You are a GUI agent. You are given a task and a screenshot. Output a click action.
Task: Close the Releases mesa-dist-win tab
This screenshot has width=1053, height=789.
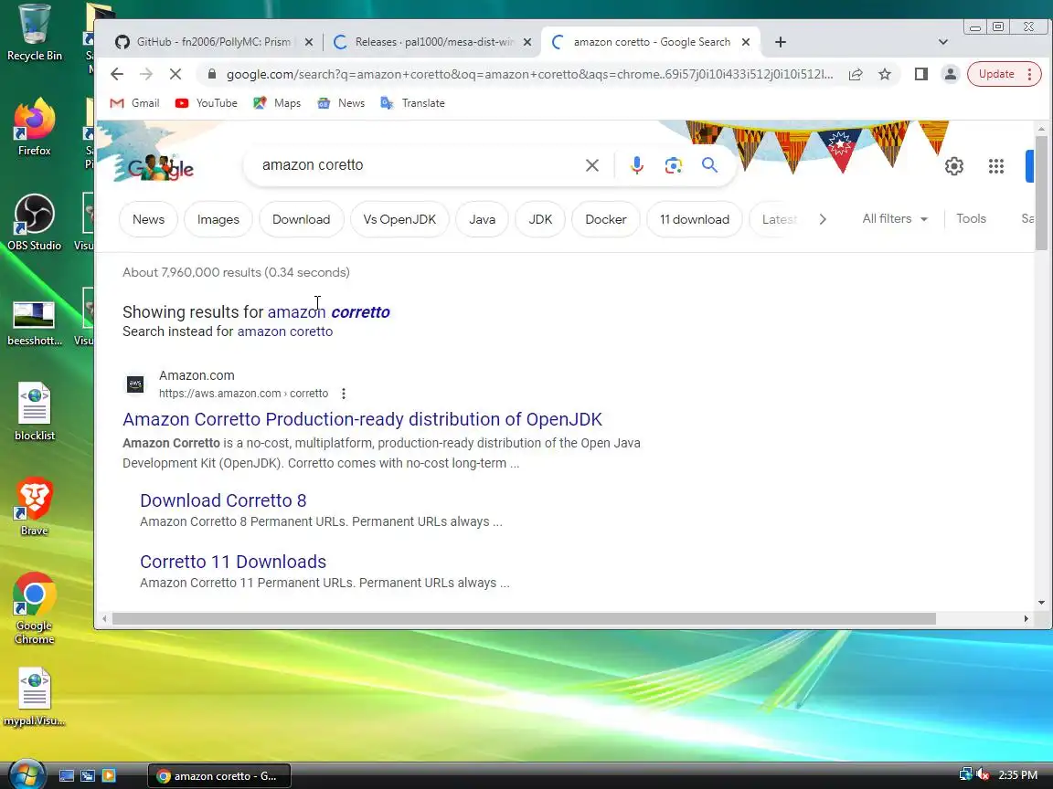(527, 42)
